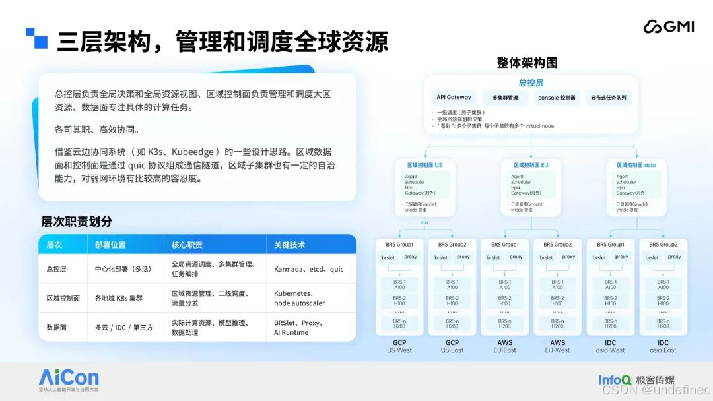Viewport: 713px width, 401px height.
Task: Click the 'AWS EU-West' label
Action: point(557,346)
